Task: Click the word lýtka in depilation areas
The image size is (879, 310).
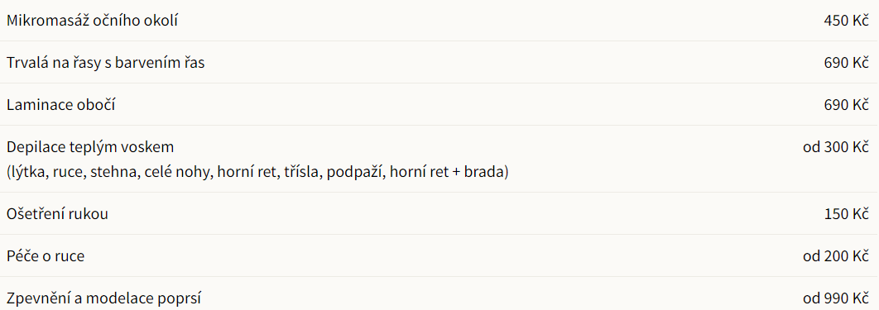Action: [28, 172]
